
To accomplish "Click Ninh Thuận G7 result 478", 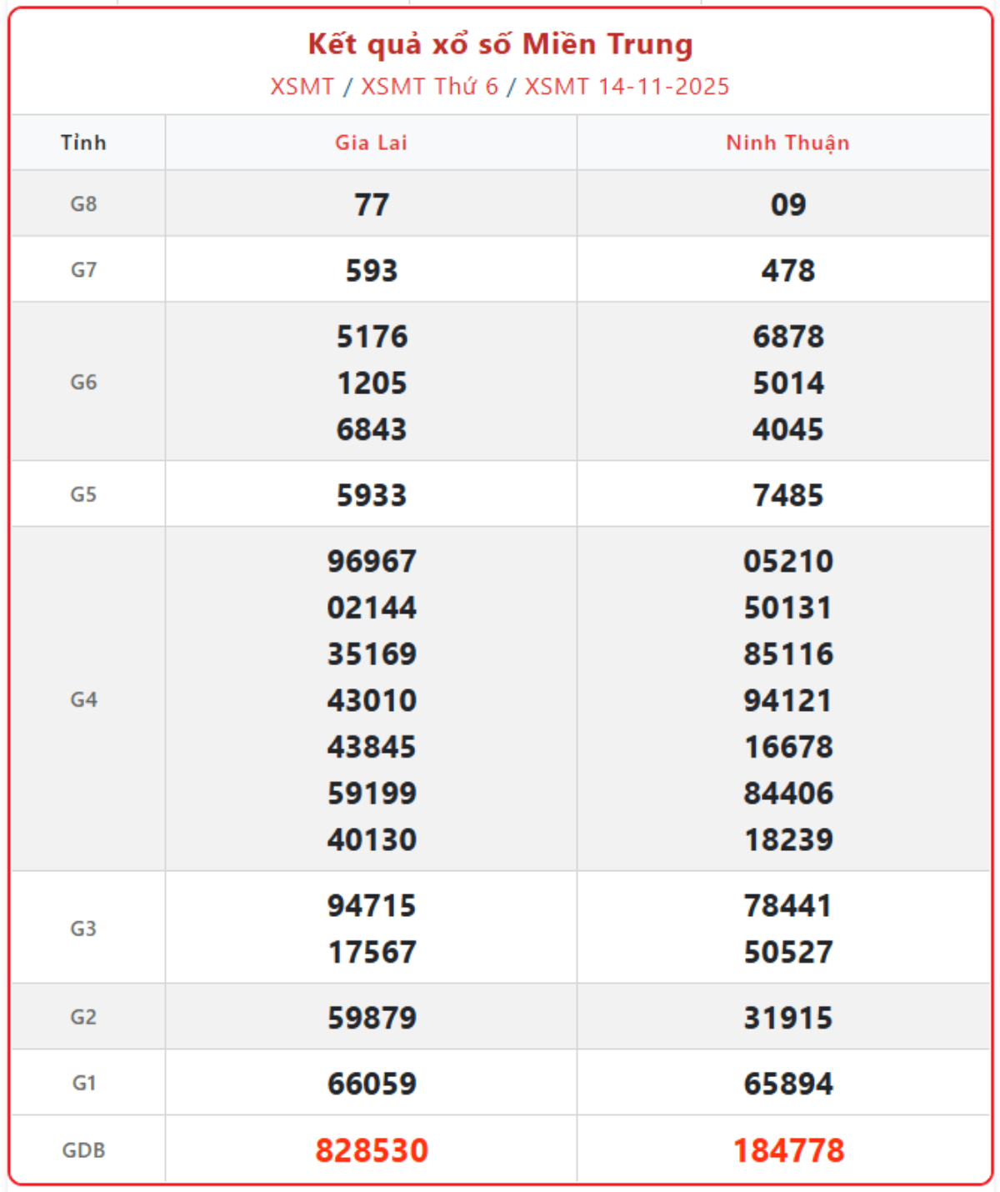I will point(788,271).
